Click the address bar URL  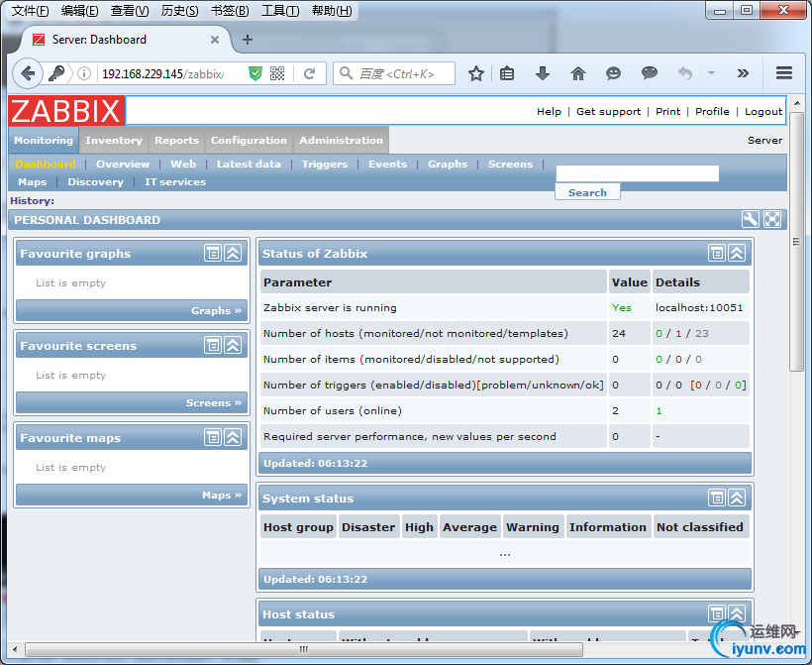pos(162,74)
